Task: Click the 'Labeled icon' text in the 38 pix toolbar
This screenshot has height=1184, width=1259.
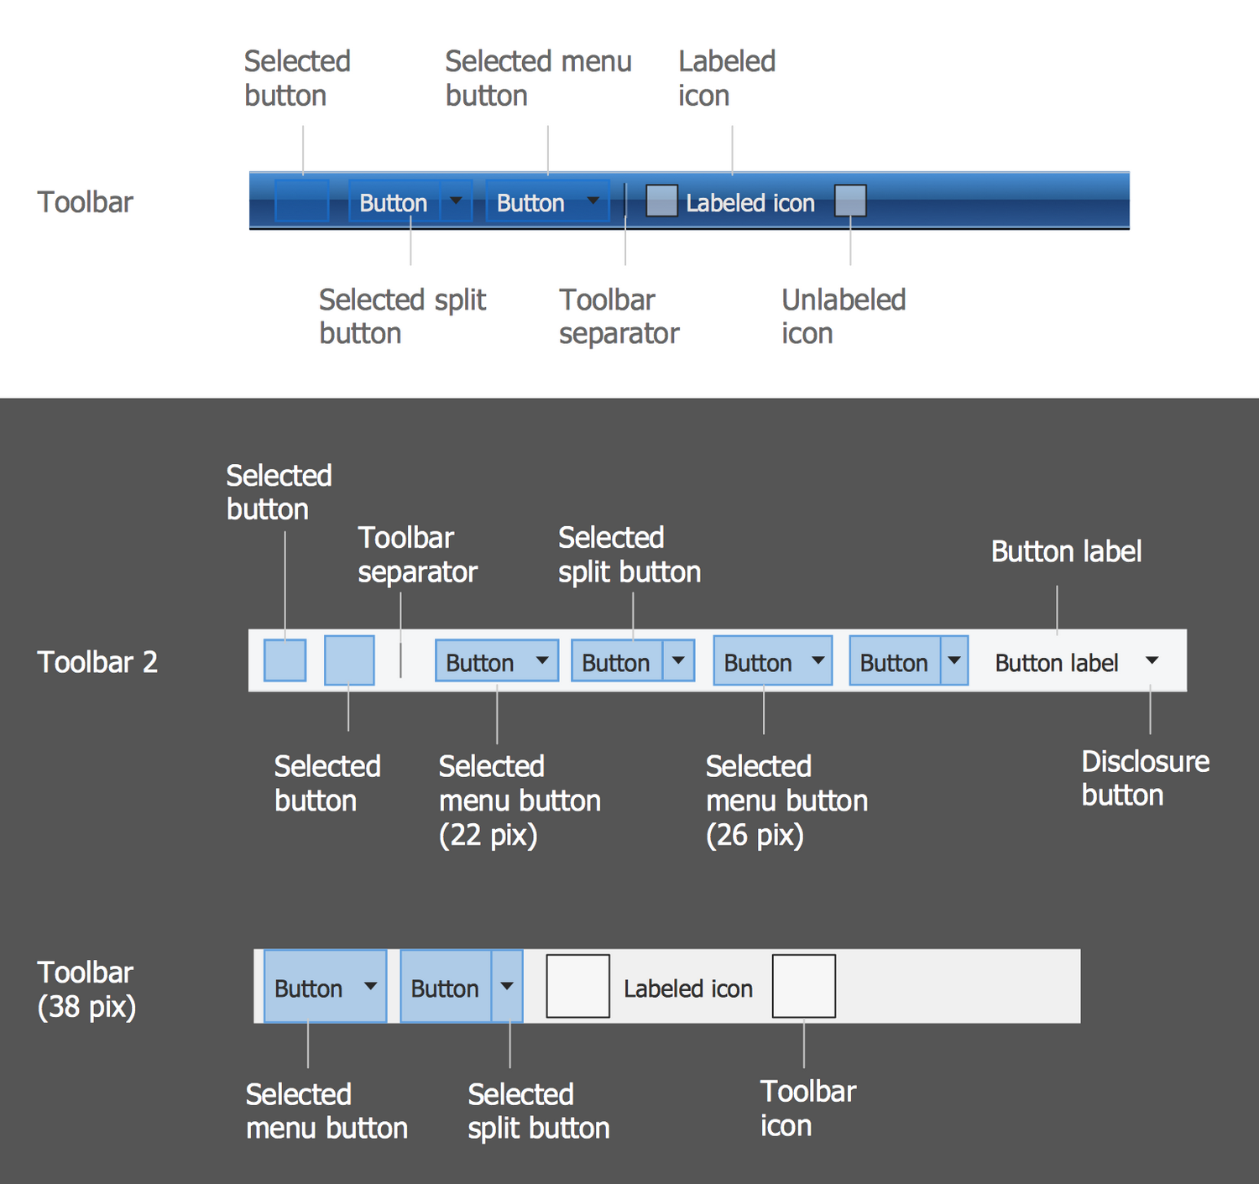Action: tap(687, 988)
